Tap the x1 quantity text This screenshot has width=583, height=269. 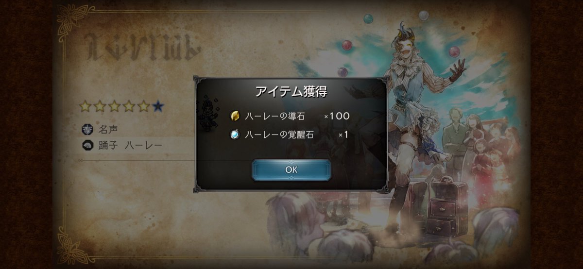[x=343, y=135]
